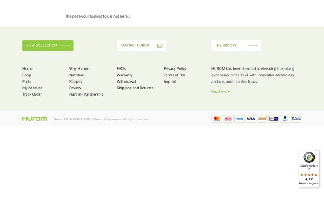Open the Shop footer link
This screenshot has height=202, width=324.
coord(27,75)
